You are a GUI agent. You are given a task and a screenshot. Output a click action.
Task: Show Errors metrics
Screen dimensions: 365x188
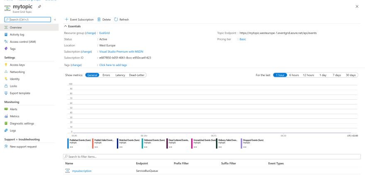(106, 75)
